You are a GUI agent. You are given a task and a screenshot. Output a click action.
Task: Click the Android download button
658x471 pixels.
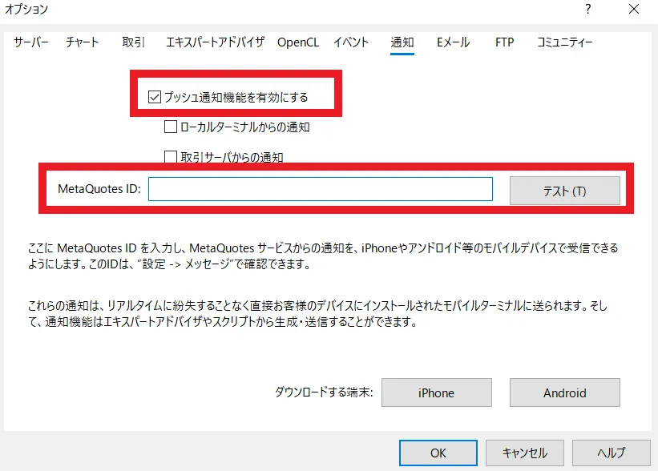coord(564,392)
